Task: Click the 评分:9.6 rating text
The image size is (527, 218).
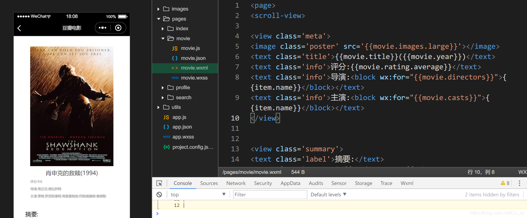Action: 36,182
